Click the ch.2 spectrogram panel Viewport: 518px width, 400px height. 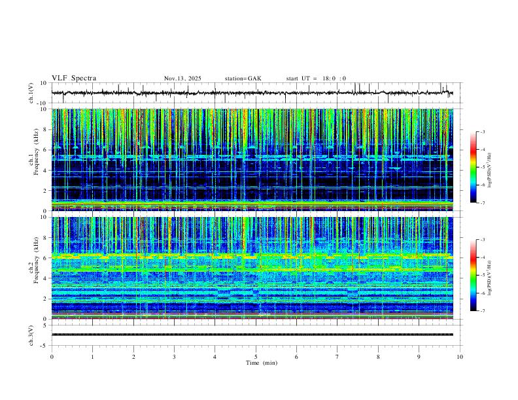pyautogui.click(x=252, y=268)
